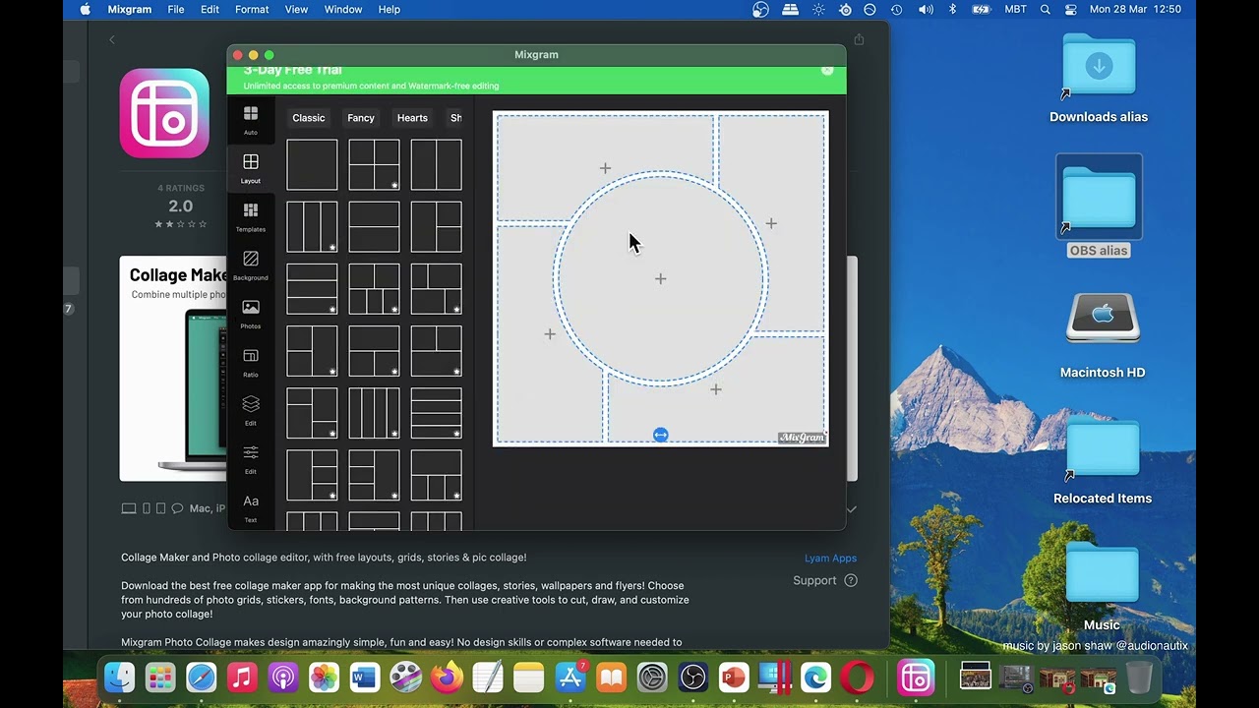Open the View menu
This screenshot has height=708, width=1259.
pyautogui.click(x=296, y=9)
